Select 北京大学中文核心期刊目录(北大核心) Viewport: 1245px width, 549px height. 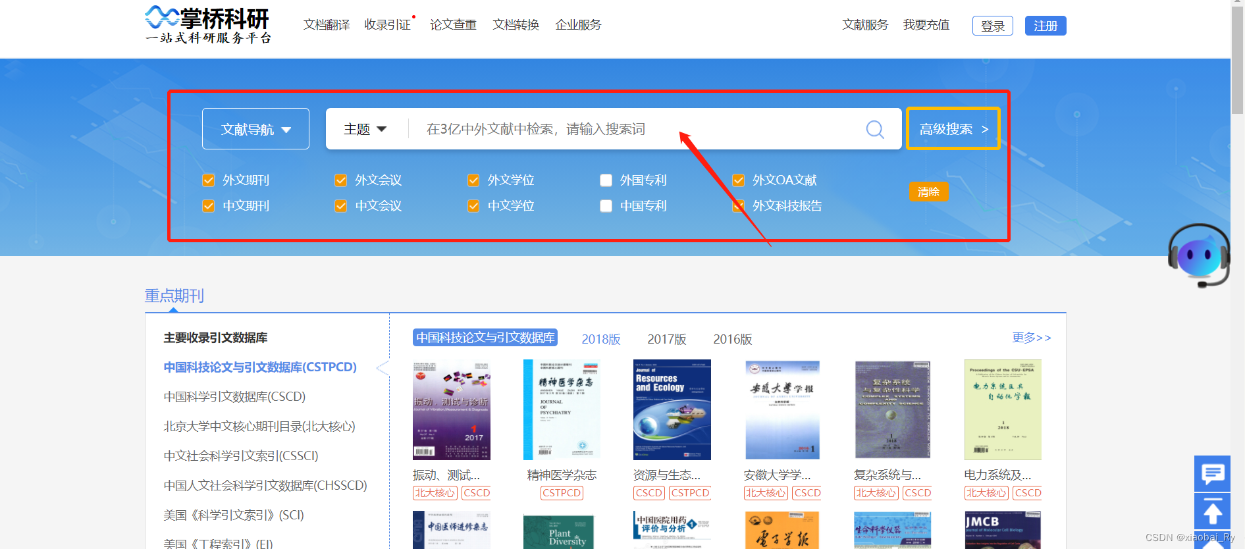[x=259, y=427]
